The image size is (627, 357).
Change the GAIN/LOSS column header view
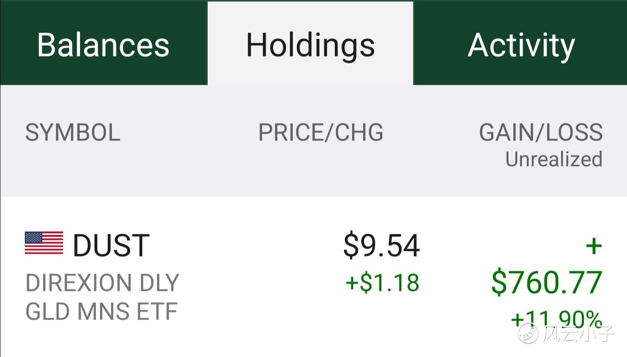pyautogui.click(x=541, y=133)
